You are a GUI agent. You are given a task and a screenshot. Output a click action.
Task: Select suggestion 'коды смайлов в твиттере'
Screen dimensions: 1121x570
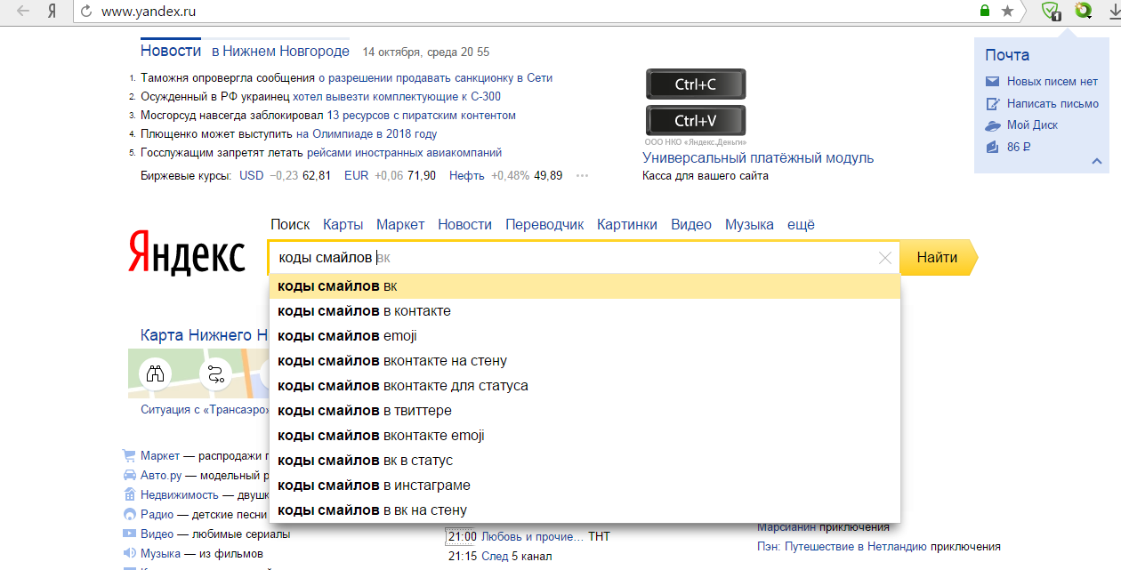point(585,411)
